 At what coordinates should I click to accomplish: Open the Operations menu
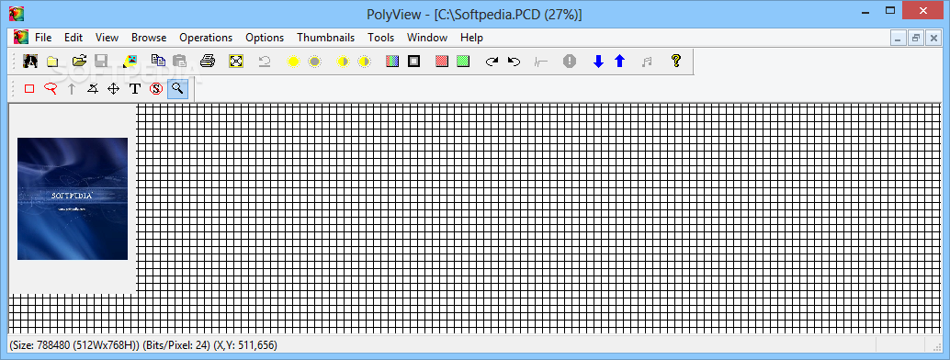[206, 38]
